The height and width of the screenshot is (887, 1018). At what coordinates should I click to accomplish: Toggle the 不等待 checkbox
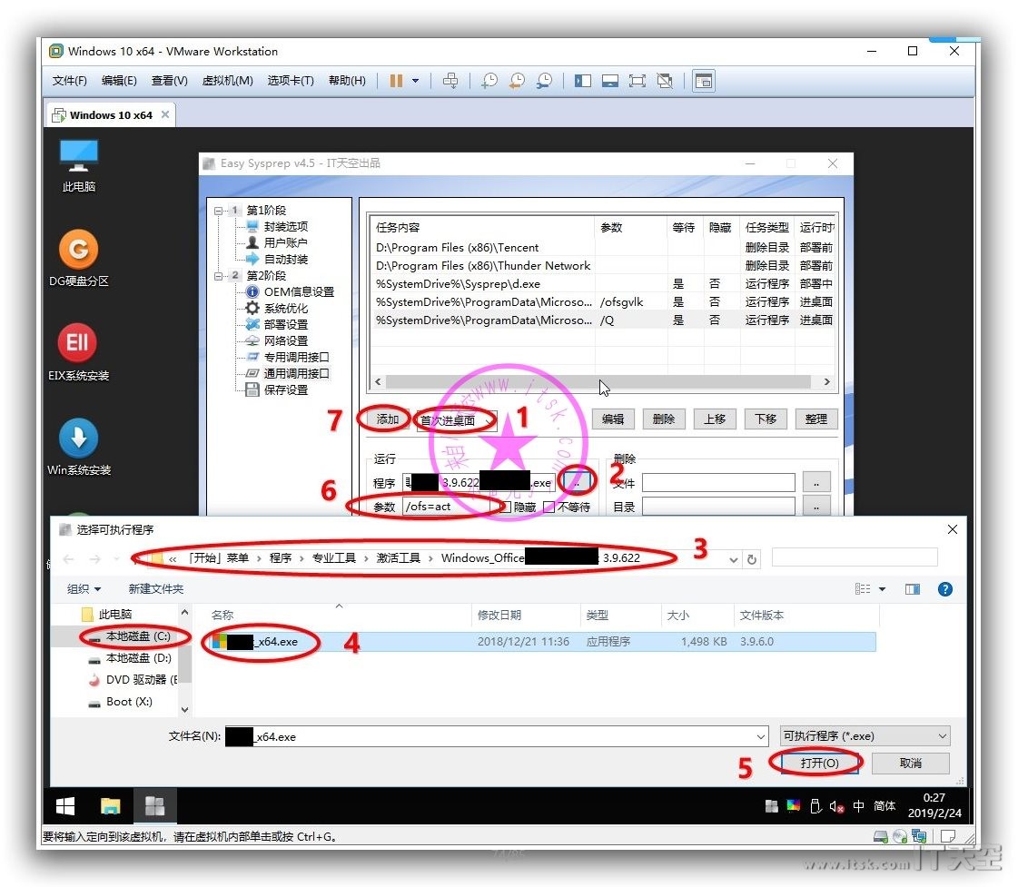549,507
